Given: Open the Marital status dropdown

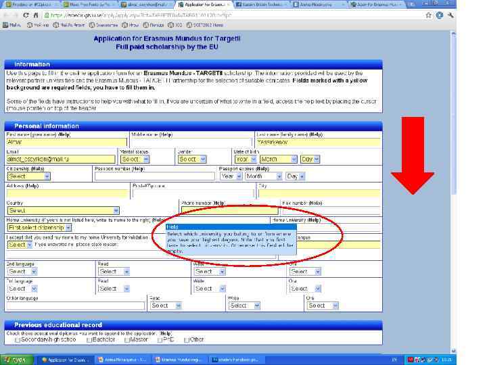Looking at the screenshot, I should pos(135,160).
